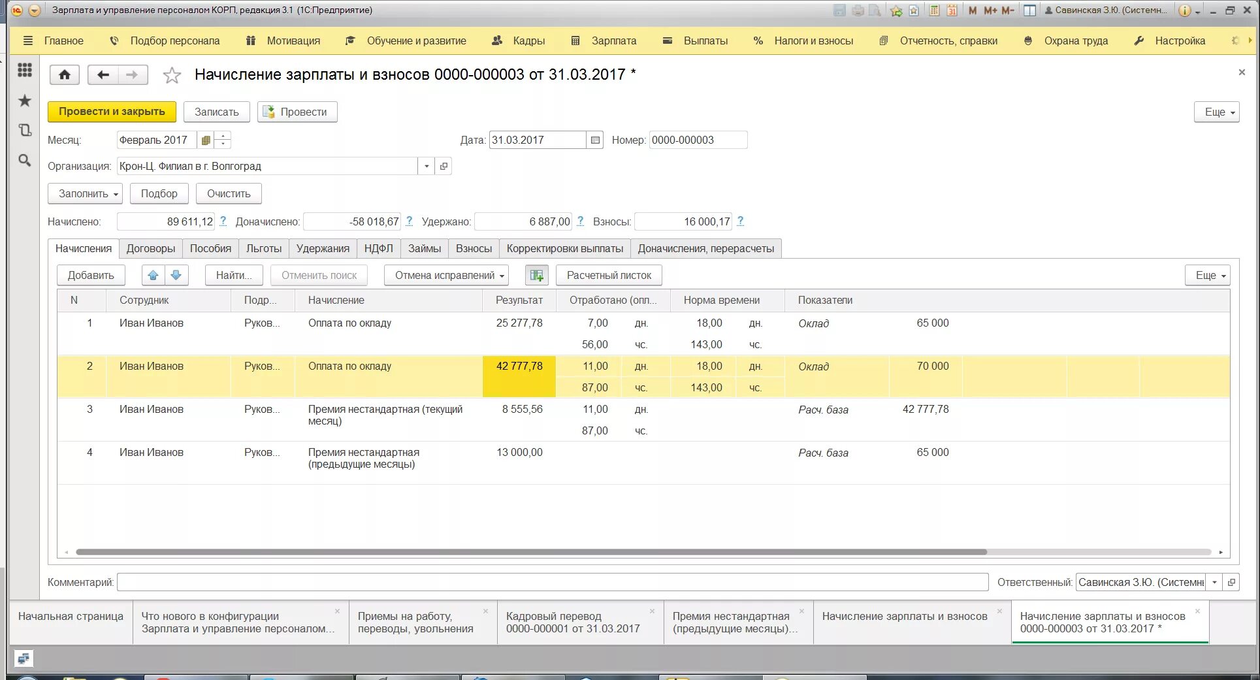Open the table Еще menu
1260x680 pixels.
[x=1207, y=275]
